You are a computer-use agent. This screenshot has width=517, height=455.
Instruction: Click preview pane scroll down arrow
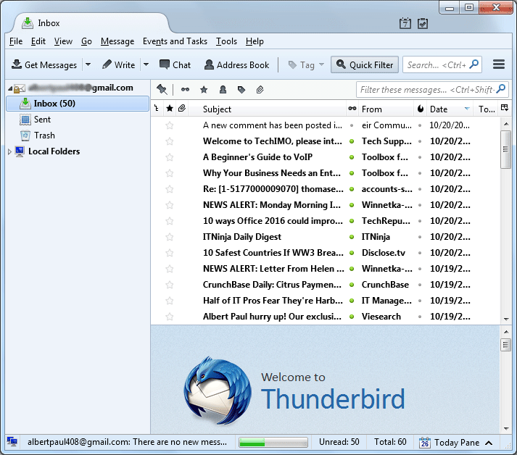click(506, 429)
